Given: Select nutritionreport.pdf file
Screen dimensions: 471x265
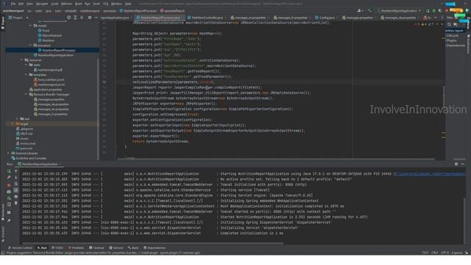Looking at the screenshot, I should (48, 70).
